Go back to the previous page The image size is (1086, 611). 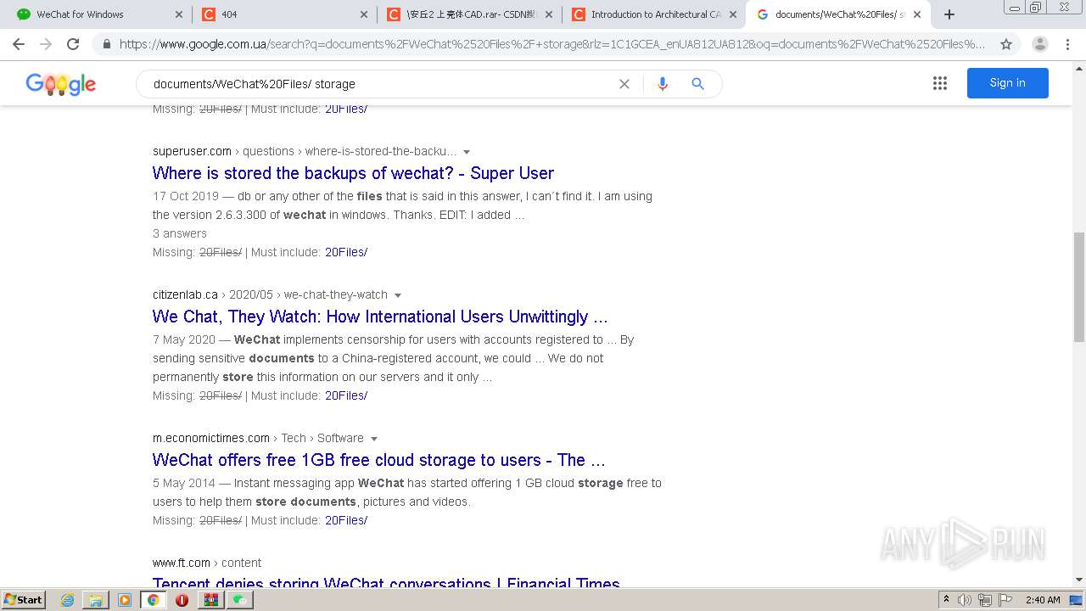(19, 44)
